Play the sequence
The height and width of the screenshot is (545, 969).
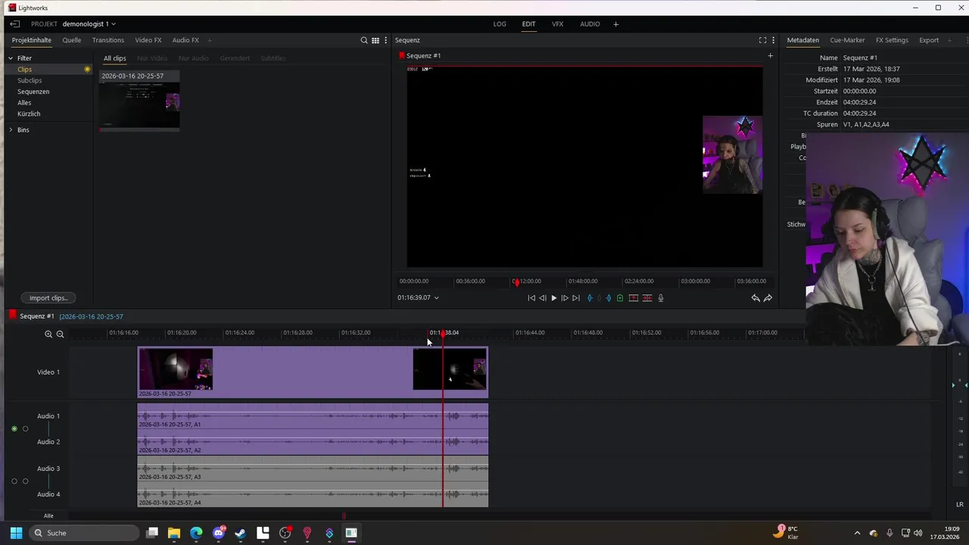point(553,298)
